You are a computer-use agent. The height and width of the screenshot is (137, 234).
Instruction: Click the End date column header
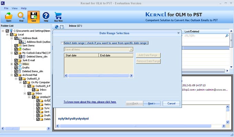pyautogui.click(x=116, y=55)
